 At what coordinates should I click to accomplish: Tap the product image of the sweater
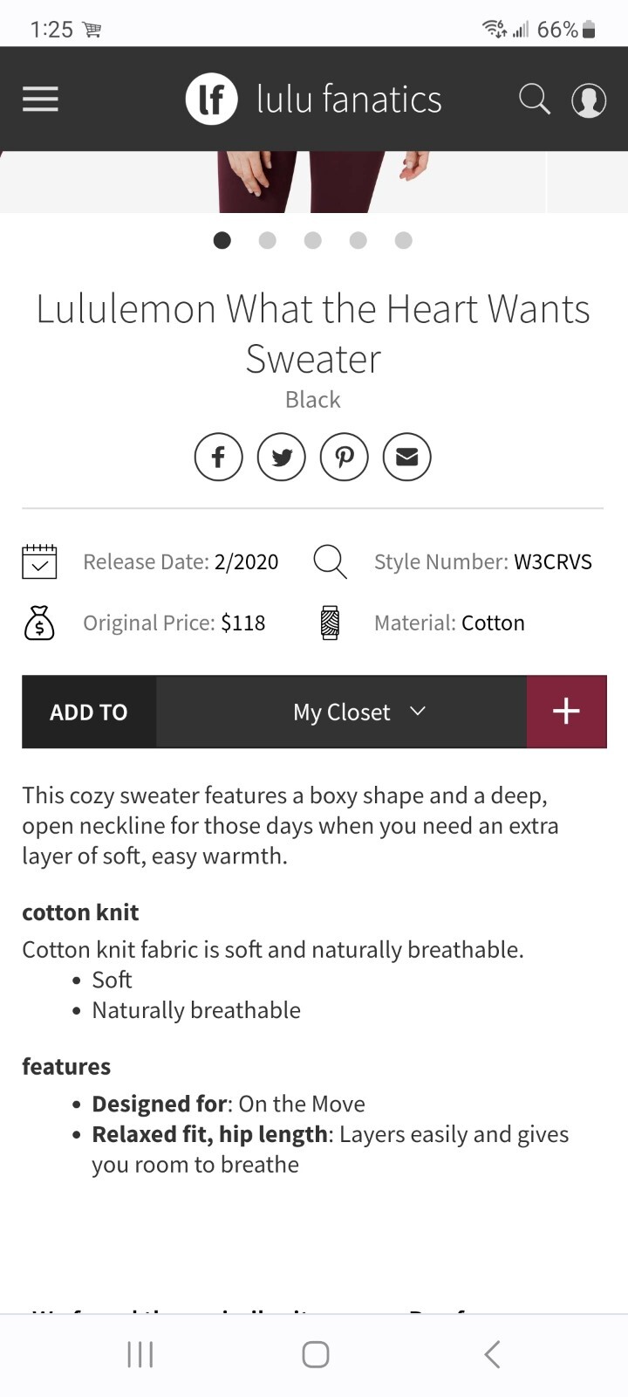coord(314,182)
